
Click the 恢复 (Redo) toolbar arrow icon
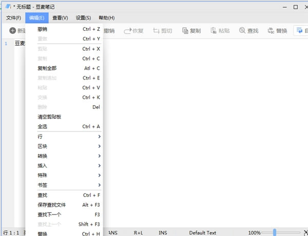127,31
